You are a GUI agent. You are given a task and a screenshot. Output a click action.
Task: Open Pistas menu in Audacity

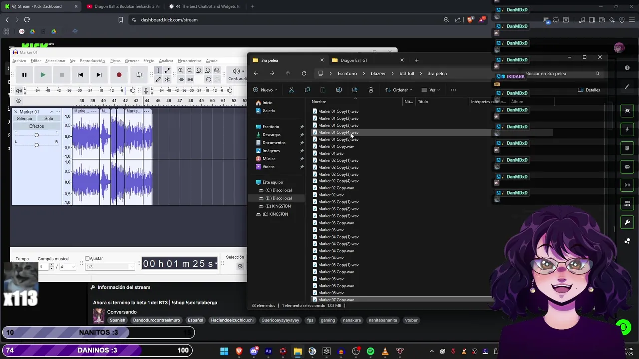tap(115, 61)
